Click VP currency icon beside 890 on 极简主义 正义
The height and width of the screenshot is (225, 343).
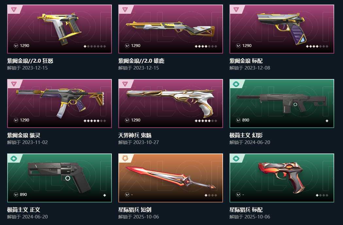16,194
